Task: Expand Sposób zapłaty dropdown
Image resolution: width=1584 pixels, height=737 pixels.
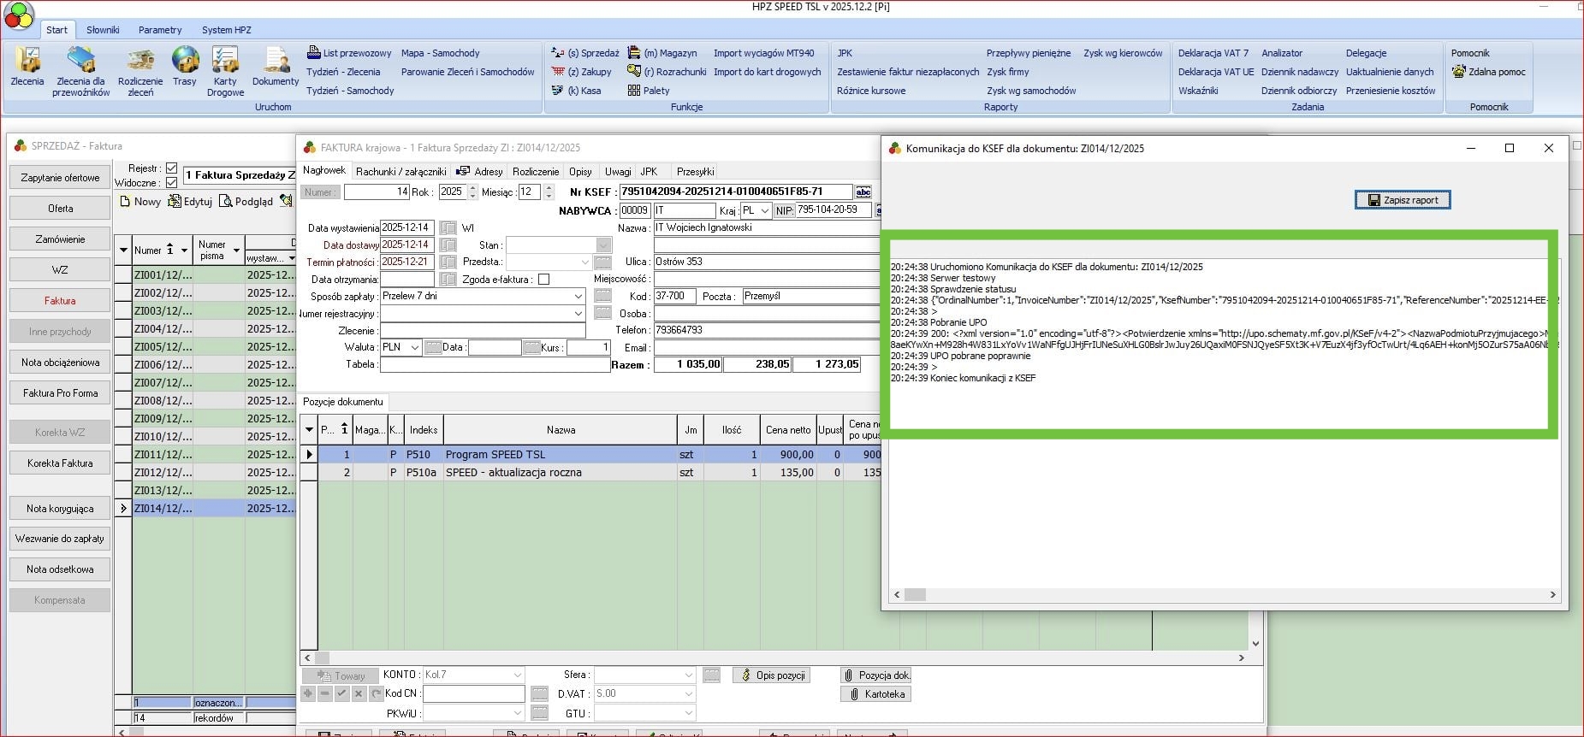Action: coord(578,296)
